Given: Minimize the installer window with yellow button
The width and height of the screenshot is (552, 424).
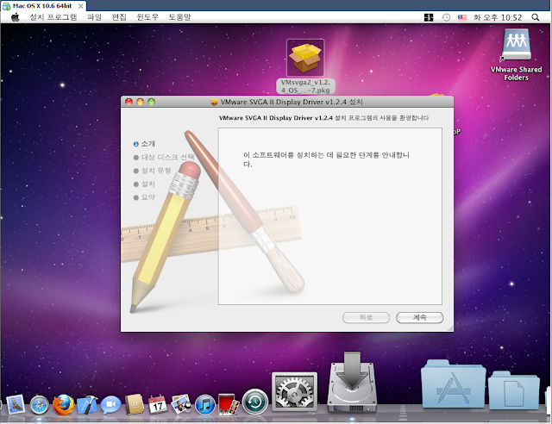Looking at the screenshot, I should click(x=140, y=102).
